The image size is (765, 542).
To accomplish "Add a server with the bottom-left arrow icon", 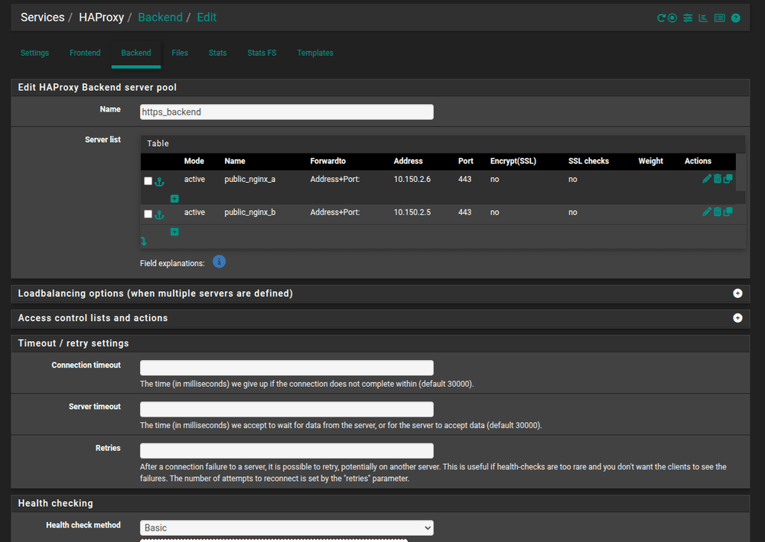I will (144, 242).
